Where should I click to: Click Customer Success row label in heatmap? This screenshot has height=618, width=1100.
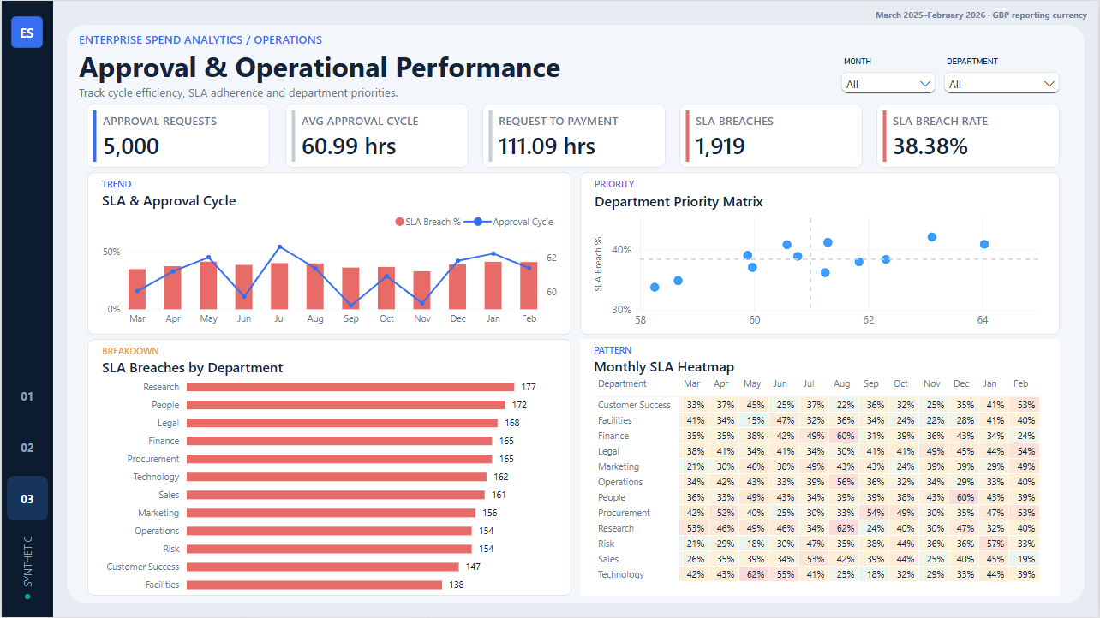634,405
